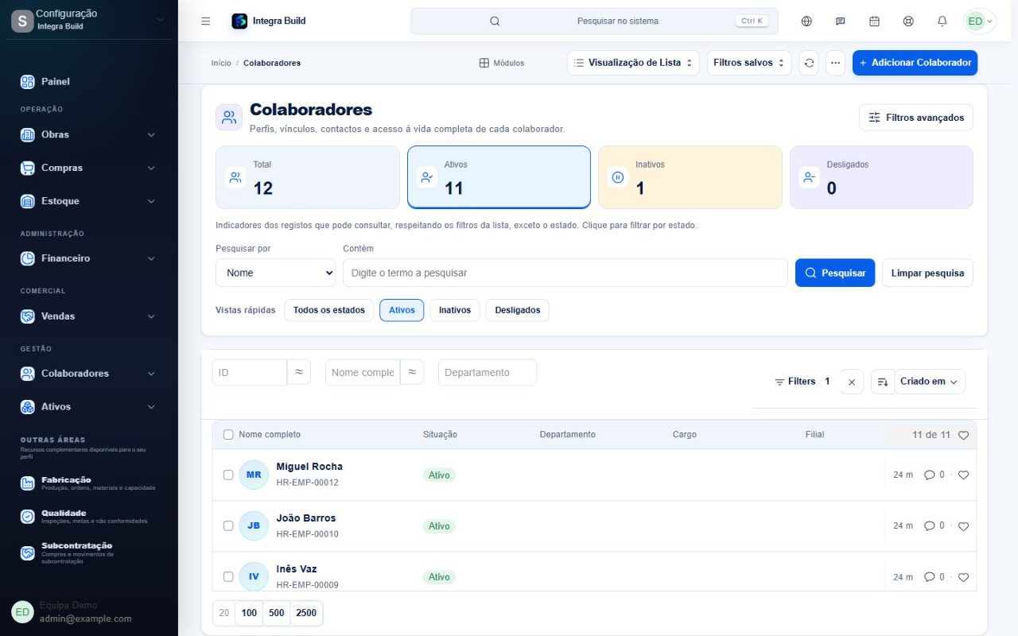Image resolution: width=1018 pixels, height=636 pixels.
Task: Toggle the hamburger sidebar menu
Action: [x=206, y=21]
